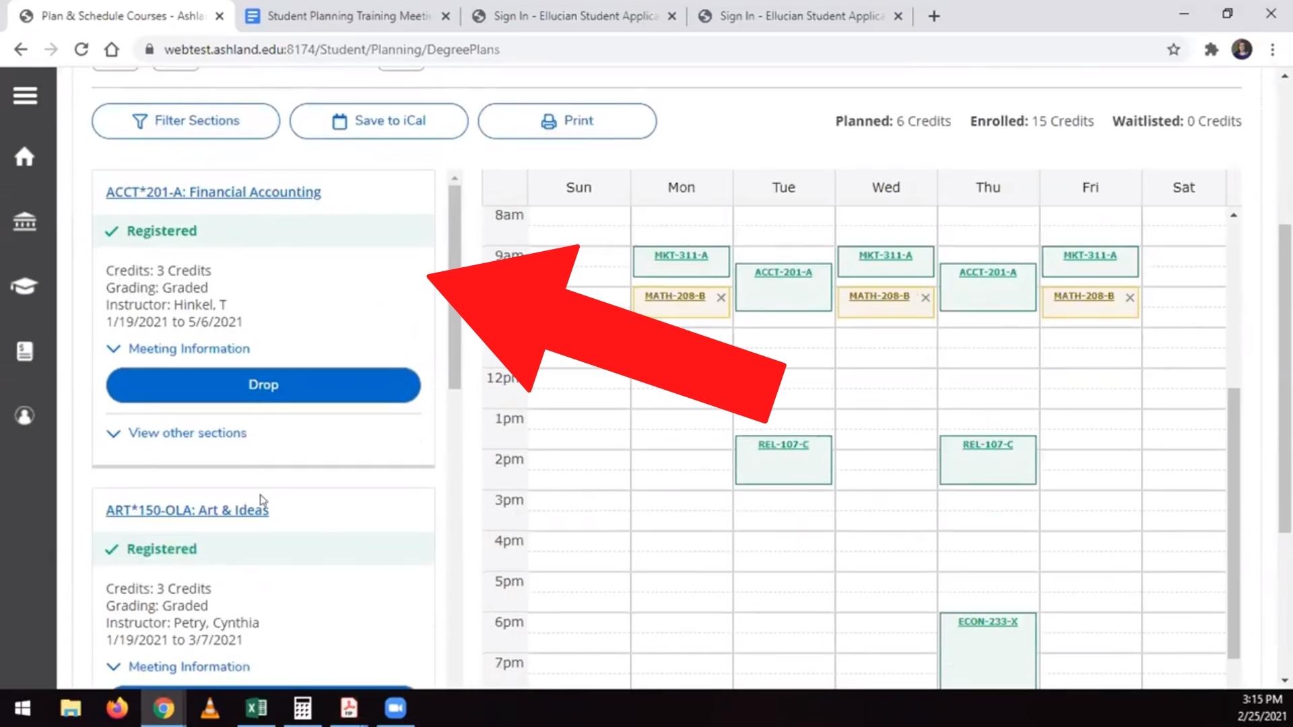This screenshot has height=727, width=1293.
Task: Click the Filter Sections button
Action: click(x=186, y=121)
